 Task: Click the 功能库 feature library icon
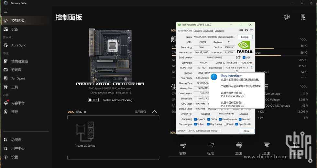point(6,140)
